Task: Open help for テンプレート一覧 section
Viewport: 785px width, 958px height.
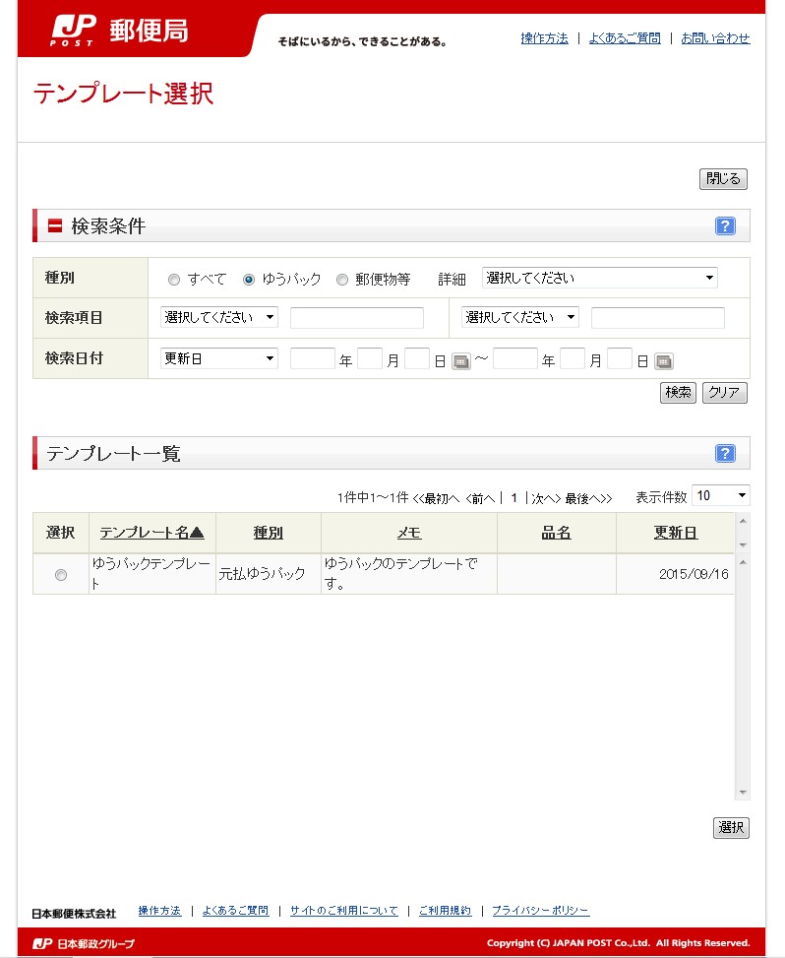Action: pos(725,453)
